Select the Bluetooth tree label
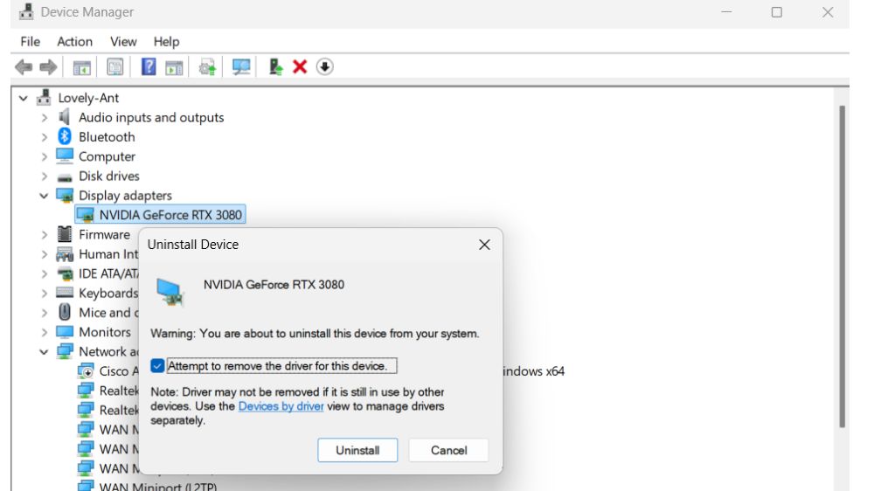 pyautogui.click(x=107, y=136)
